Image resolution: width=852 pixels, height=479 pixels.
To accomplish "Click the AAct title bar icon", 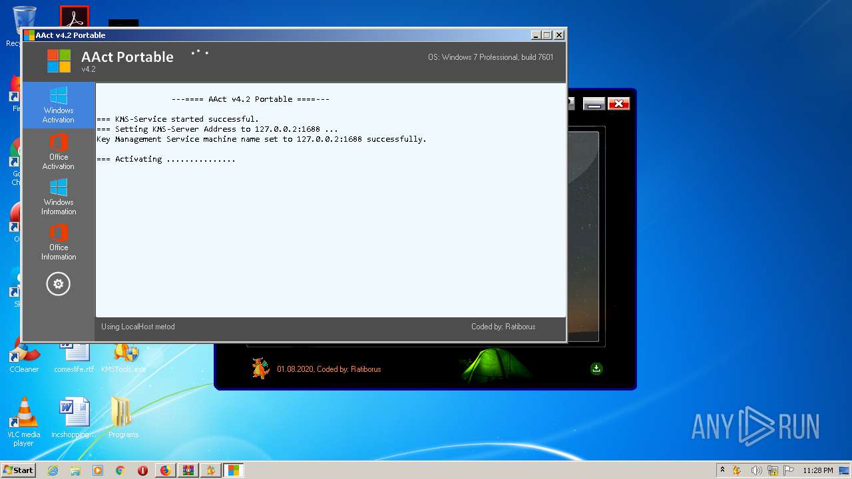I will point(29,35).
